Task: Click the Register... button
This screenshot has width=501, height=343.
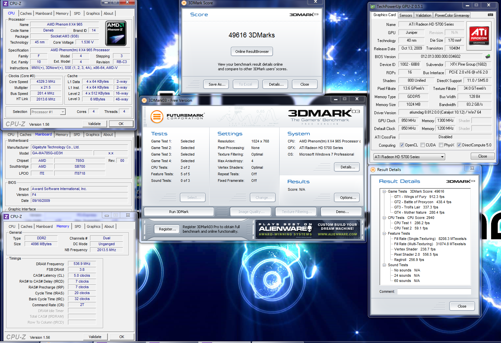Action: [x=167, y=229]
